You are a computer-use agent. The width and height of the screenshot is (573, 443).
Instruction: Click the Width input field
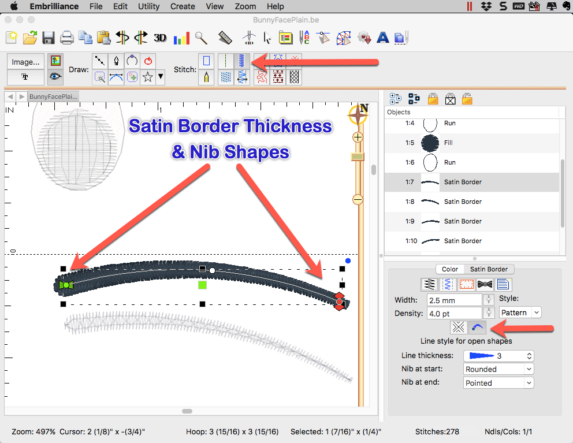click(454, 300)
